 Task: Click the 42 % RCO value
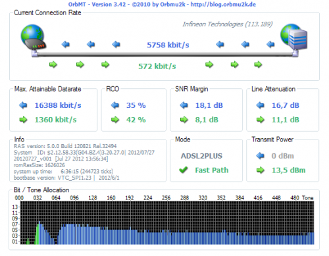coord(136,120)
